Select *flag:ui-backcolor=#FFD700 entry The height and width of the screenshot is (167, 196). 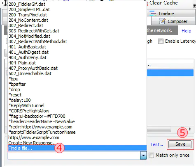(77, 116)
